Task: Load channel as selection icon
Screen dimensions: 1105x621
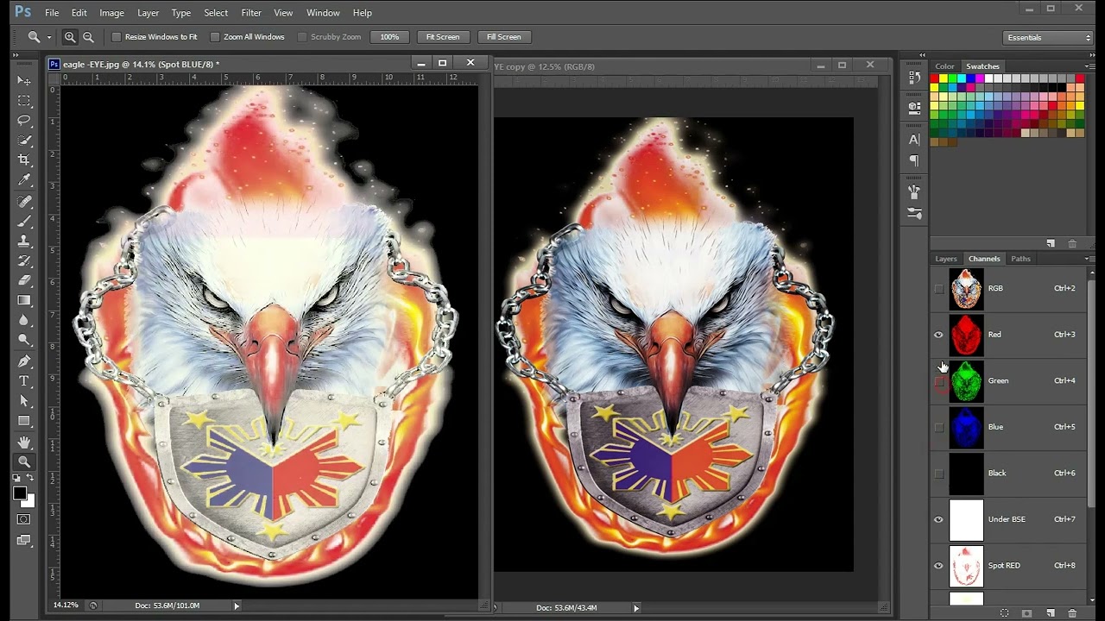Action: (x=1004, y=613)
